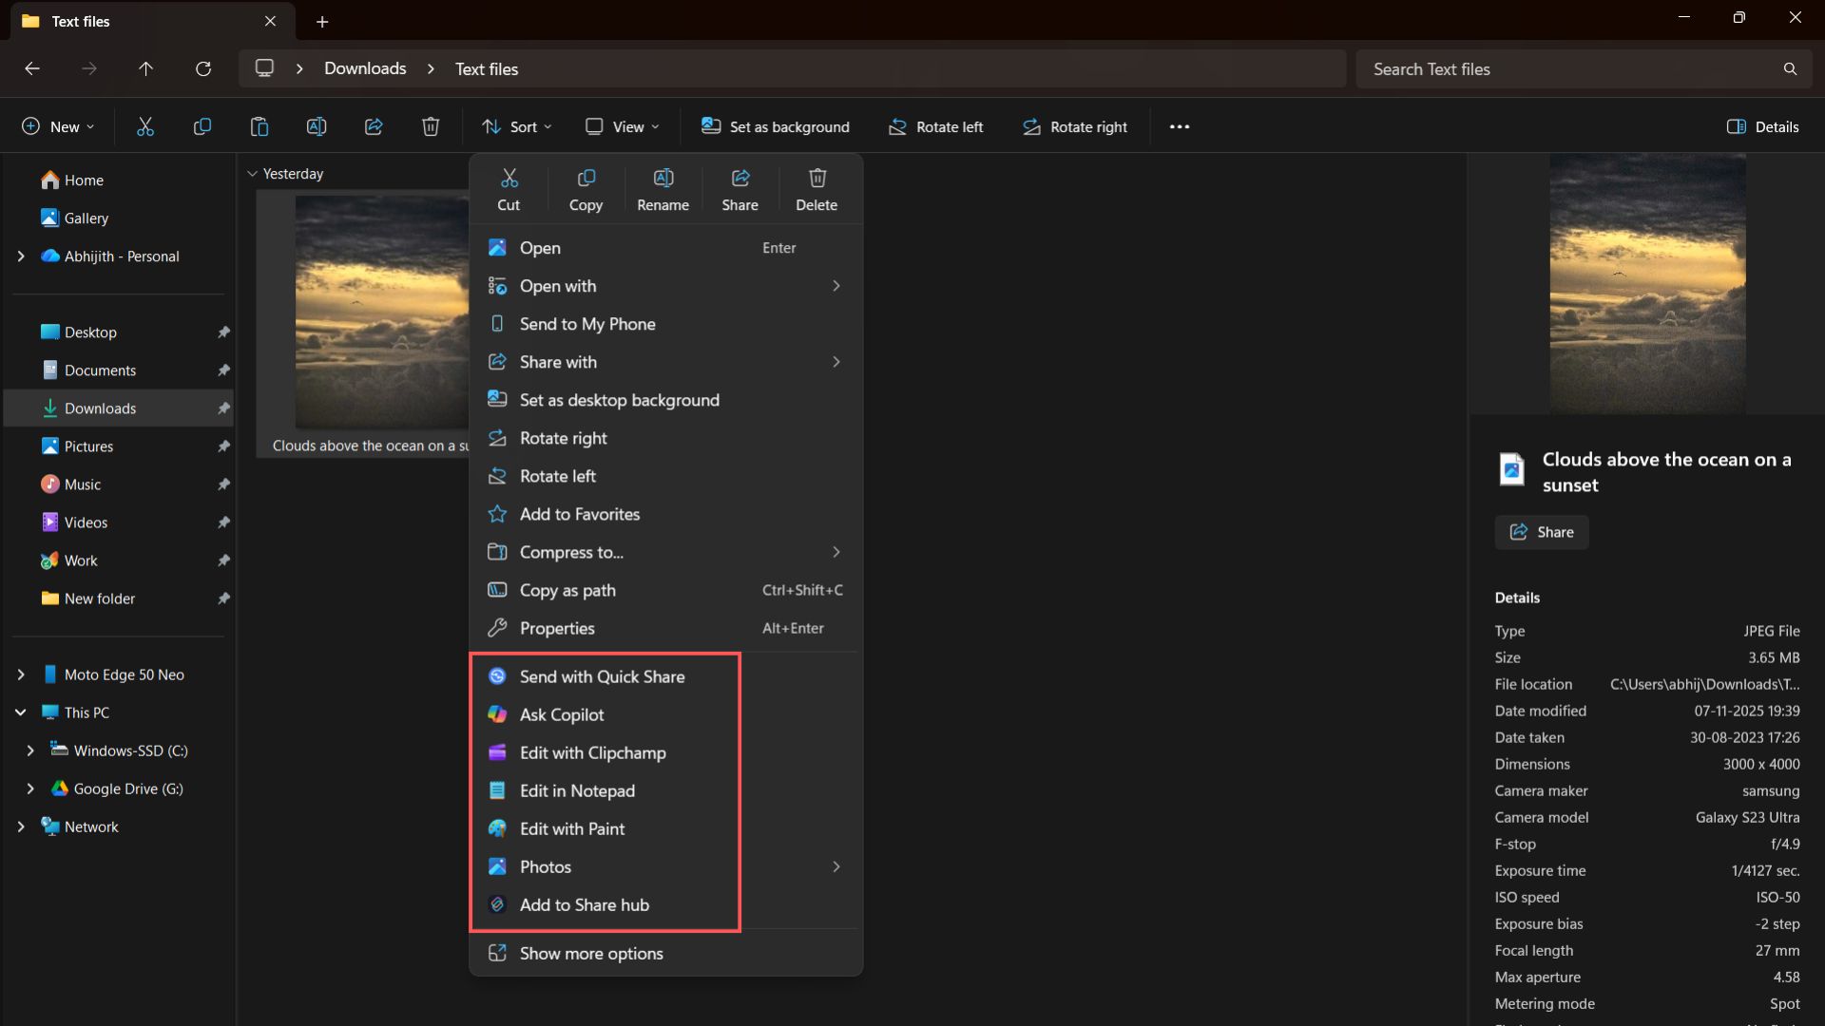The height and width of the screenshot is (1026, 1825).
Task: Unpin Music from the sidebar
Action: 223,484
